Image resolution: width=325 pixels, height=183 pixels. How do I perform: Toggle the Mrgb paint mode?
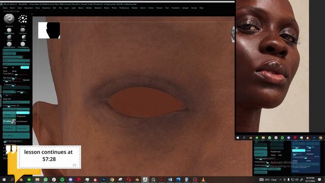pyautogui.click(x=14, y=71)
